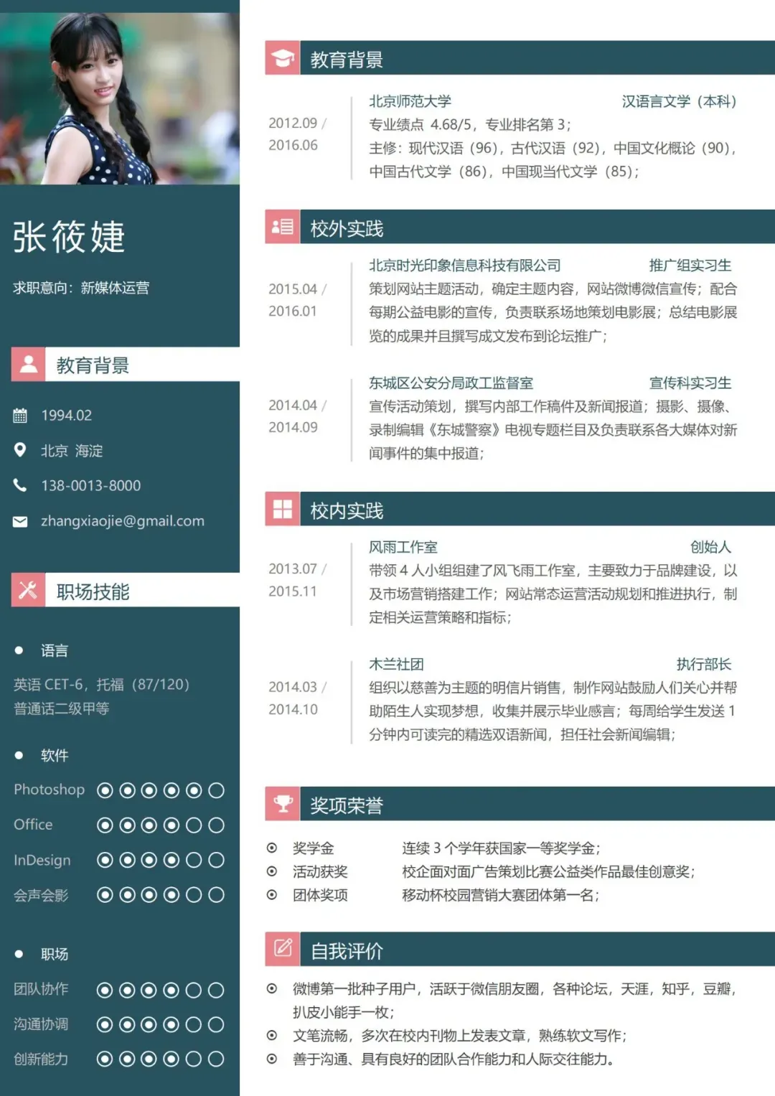Click the 创新能力 skill label
Screen dimensions: 775x1096
tap(41, 1059)
